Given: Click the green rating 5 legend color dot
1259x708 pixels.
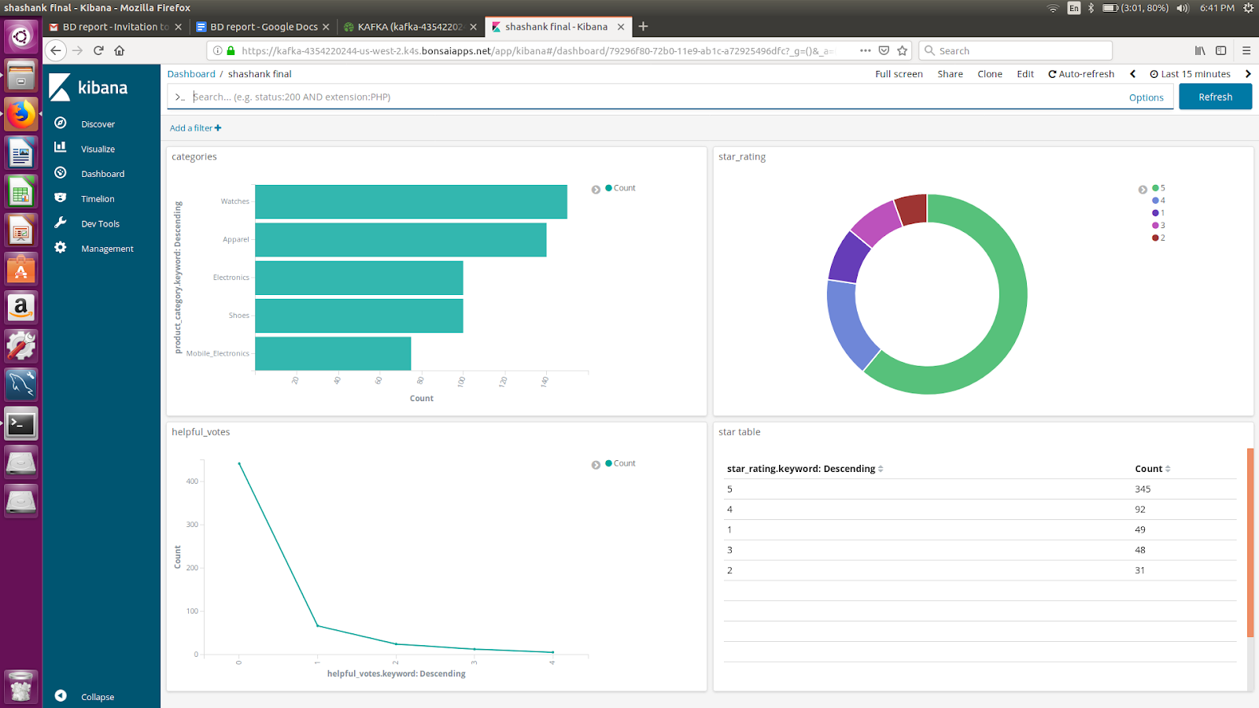Looking at the screenshot, I should [1155, 188].
